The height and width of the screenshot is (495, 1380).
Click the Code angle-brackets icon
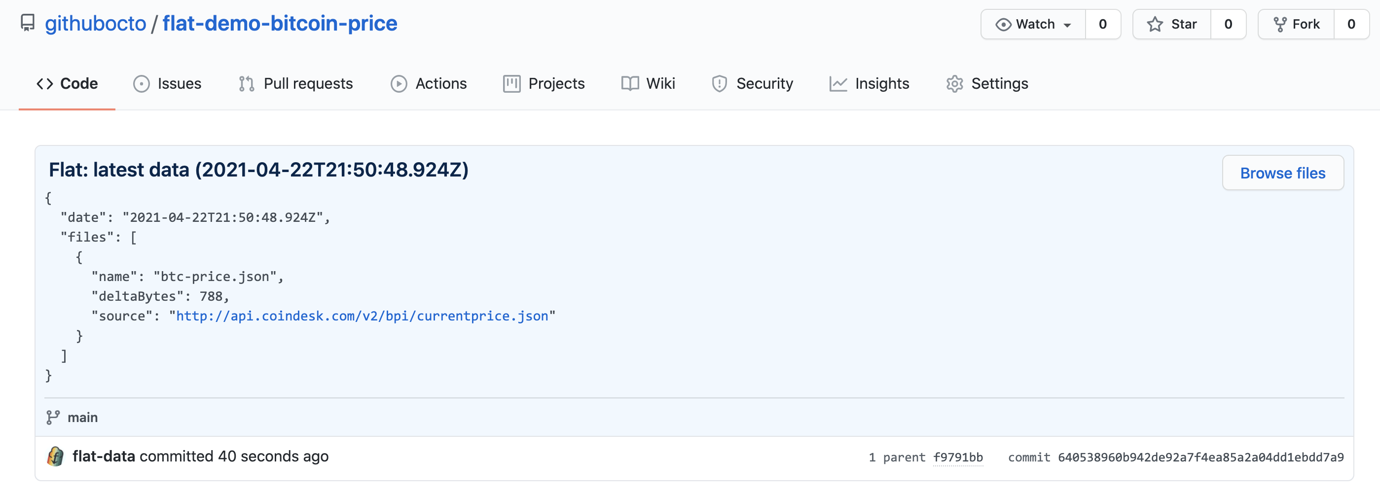click(x=45, y=84)
